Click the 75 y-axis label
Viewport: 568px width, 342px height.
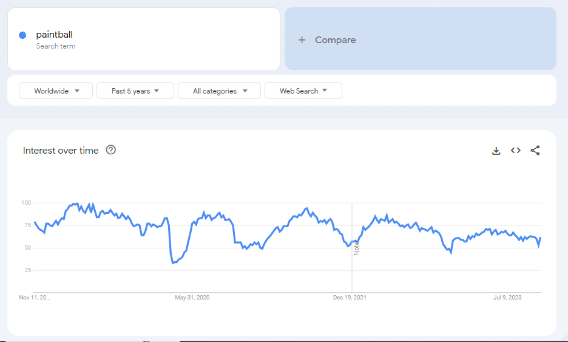[27, 225]
